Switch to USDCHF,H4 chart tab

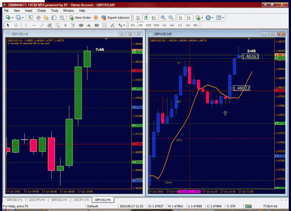point(37,200)
